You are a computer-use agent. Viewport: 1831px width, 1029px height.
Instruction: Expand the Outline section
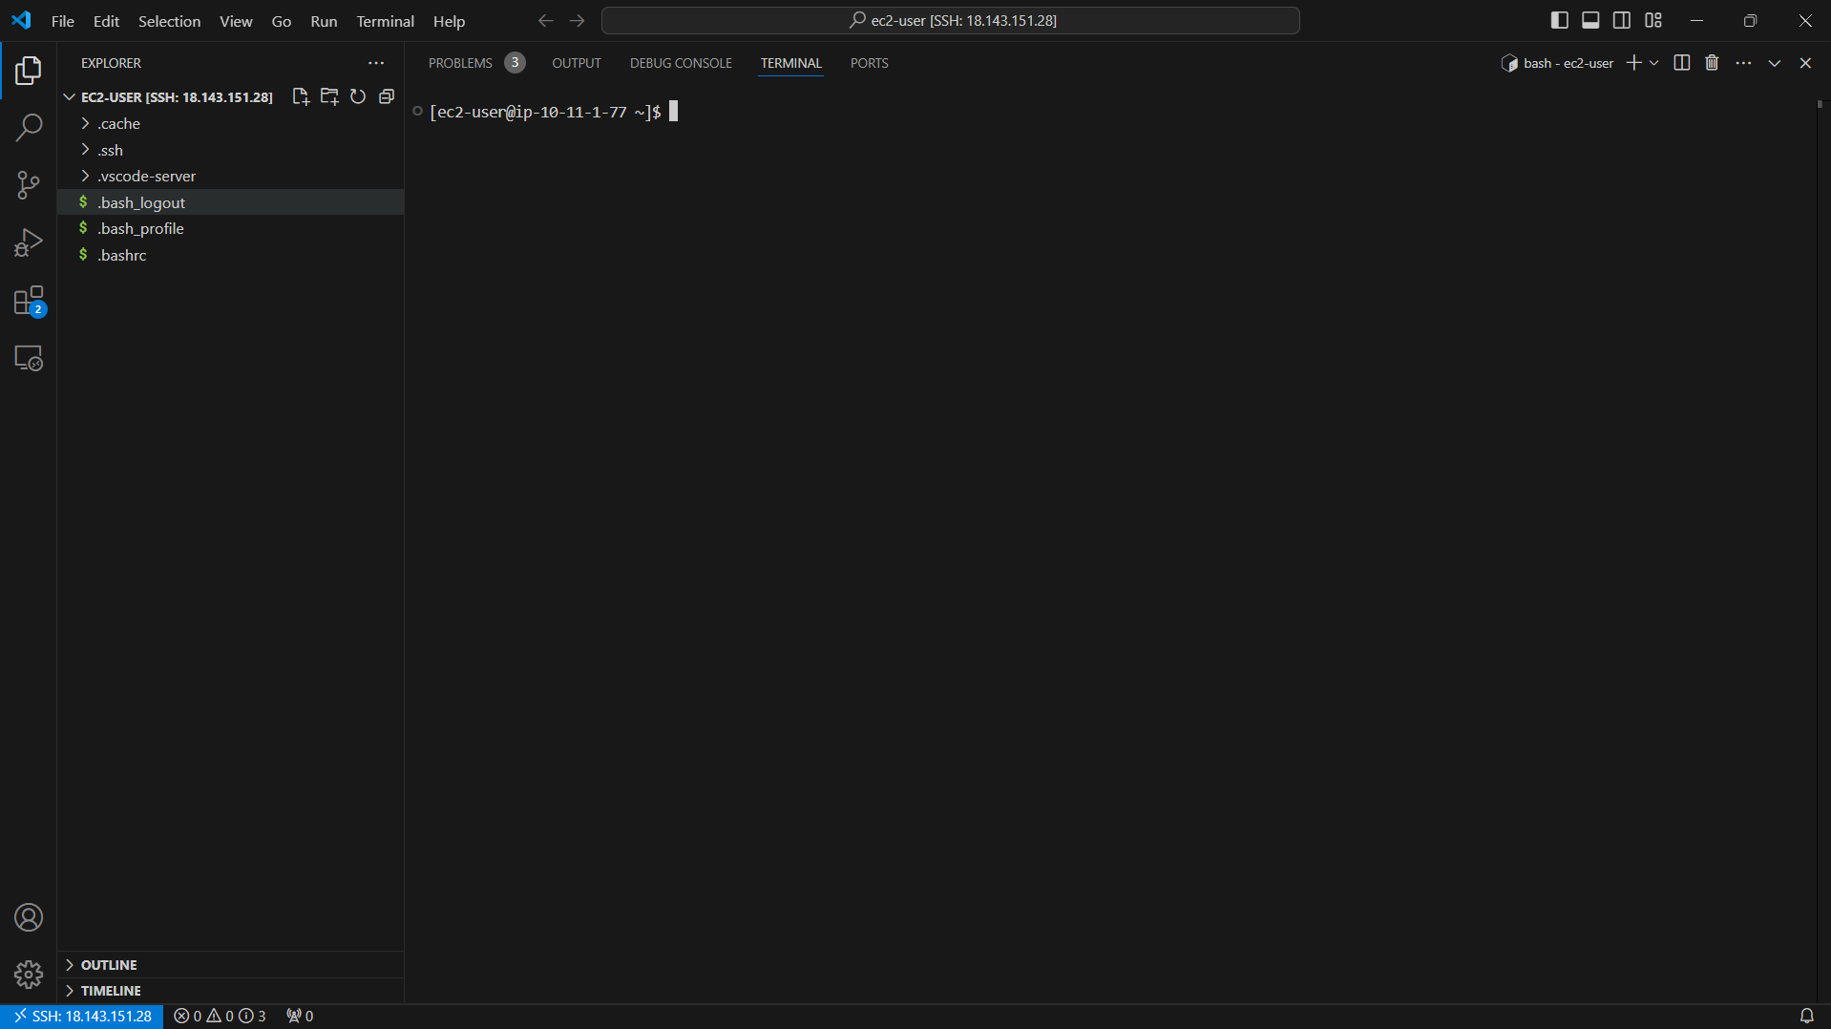(x=230, y=965)
